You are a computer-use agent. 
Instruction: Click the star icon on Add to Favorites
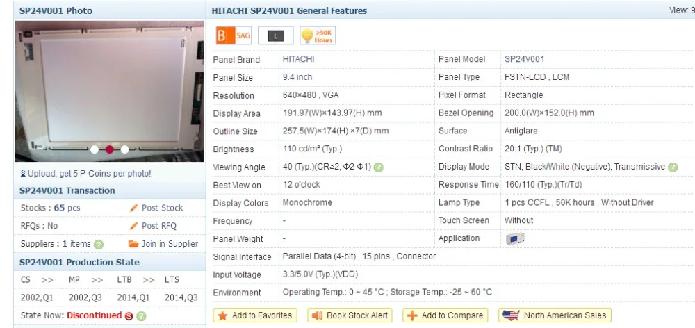tap(222, 315)
